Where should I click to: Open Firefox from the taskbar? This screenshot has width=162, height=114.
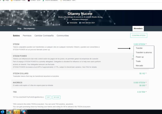pos(3,112)
